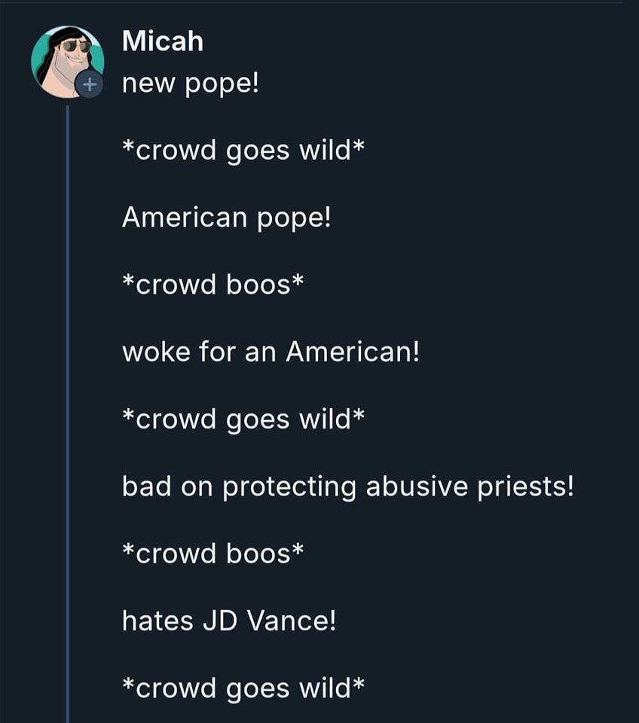The width and height of the screenshot is (639, 723).
Task: Click the follow plus icon on Micah's avatar
Action: tap(89, 85)
